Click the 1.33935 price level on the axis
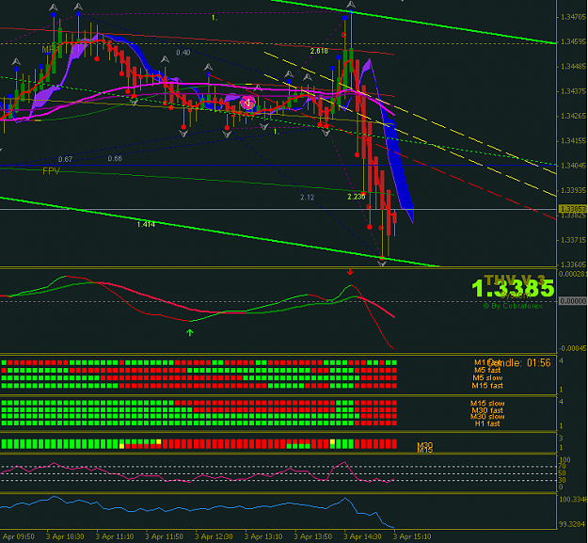The width and height of the screenshot is (588, 543). (x=573, y=190)
